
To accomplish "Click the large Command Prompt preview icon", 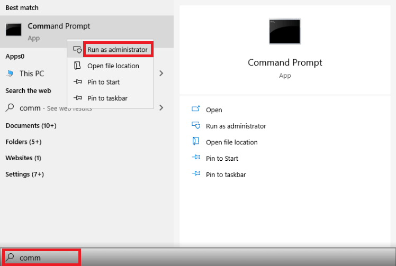I will point(285,32).
